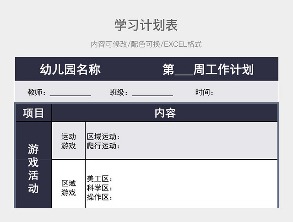Select the subtitle 内容可修改/配色可换/EXCEL格式
This screenshot has width=293, height=222.
pos(146,44)
